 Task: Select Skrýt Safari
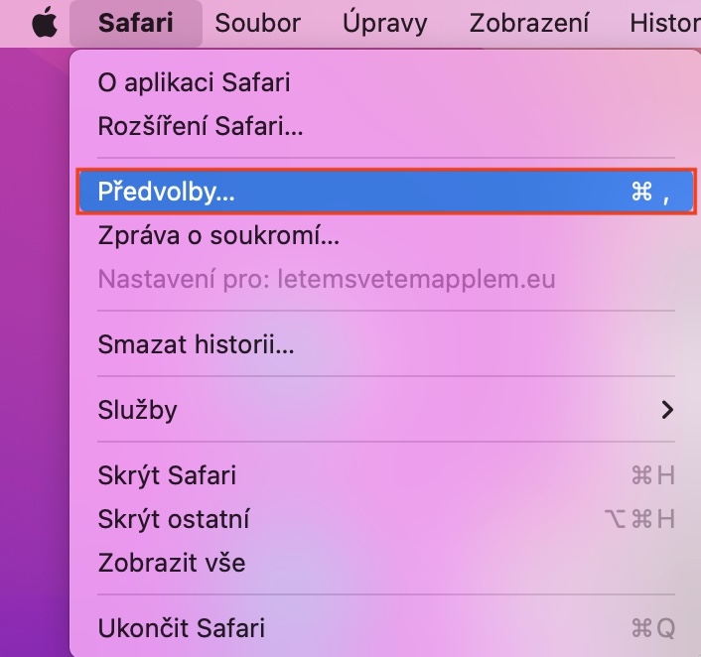point(167,475)
